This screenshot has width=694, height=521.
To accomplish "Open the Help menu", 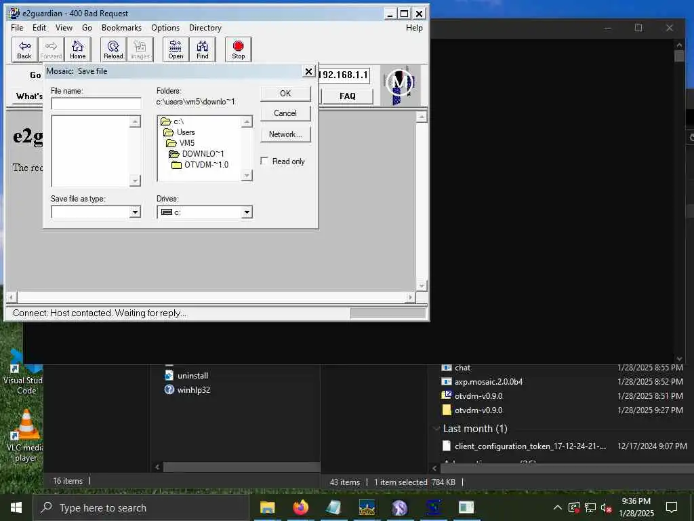I will tap(414, 27).
